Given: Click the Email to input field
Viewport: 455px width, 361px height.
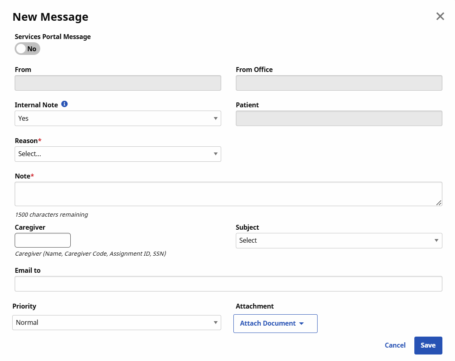Looking at the screenshot, I should [x=228, y=284].
